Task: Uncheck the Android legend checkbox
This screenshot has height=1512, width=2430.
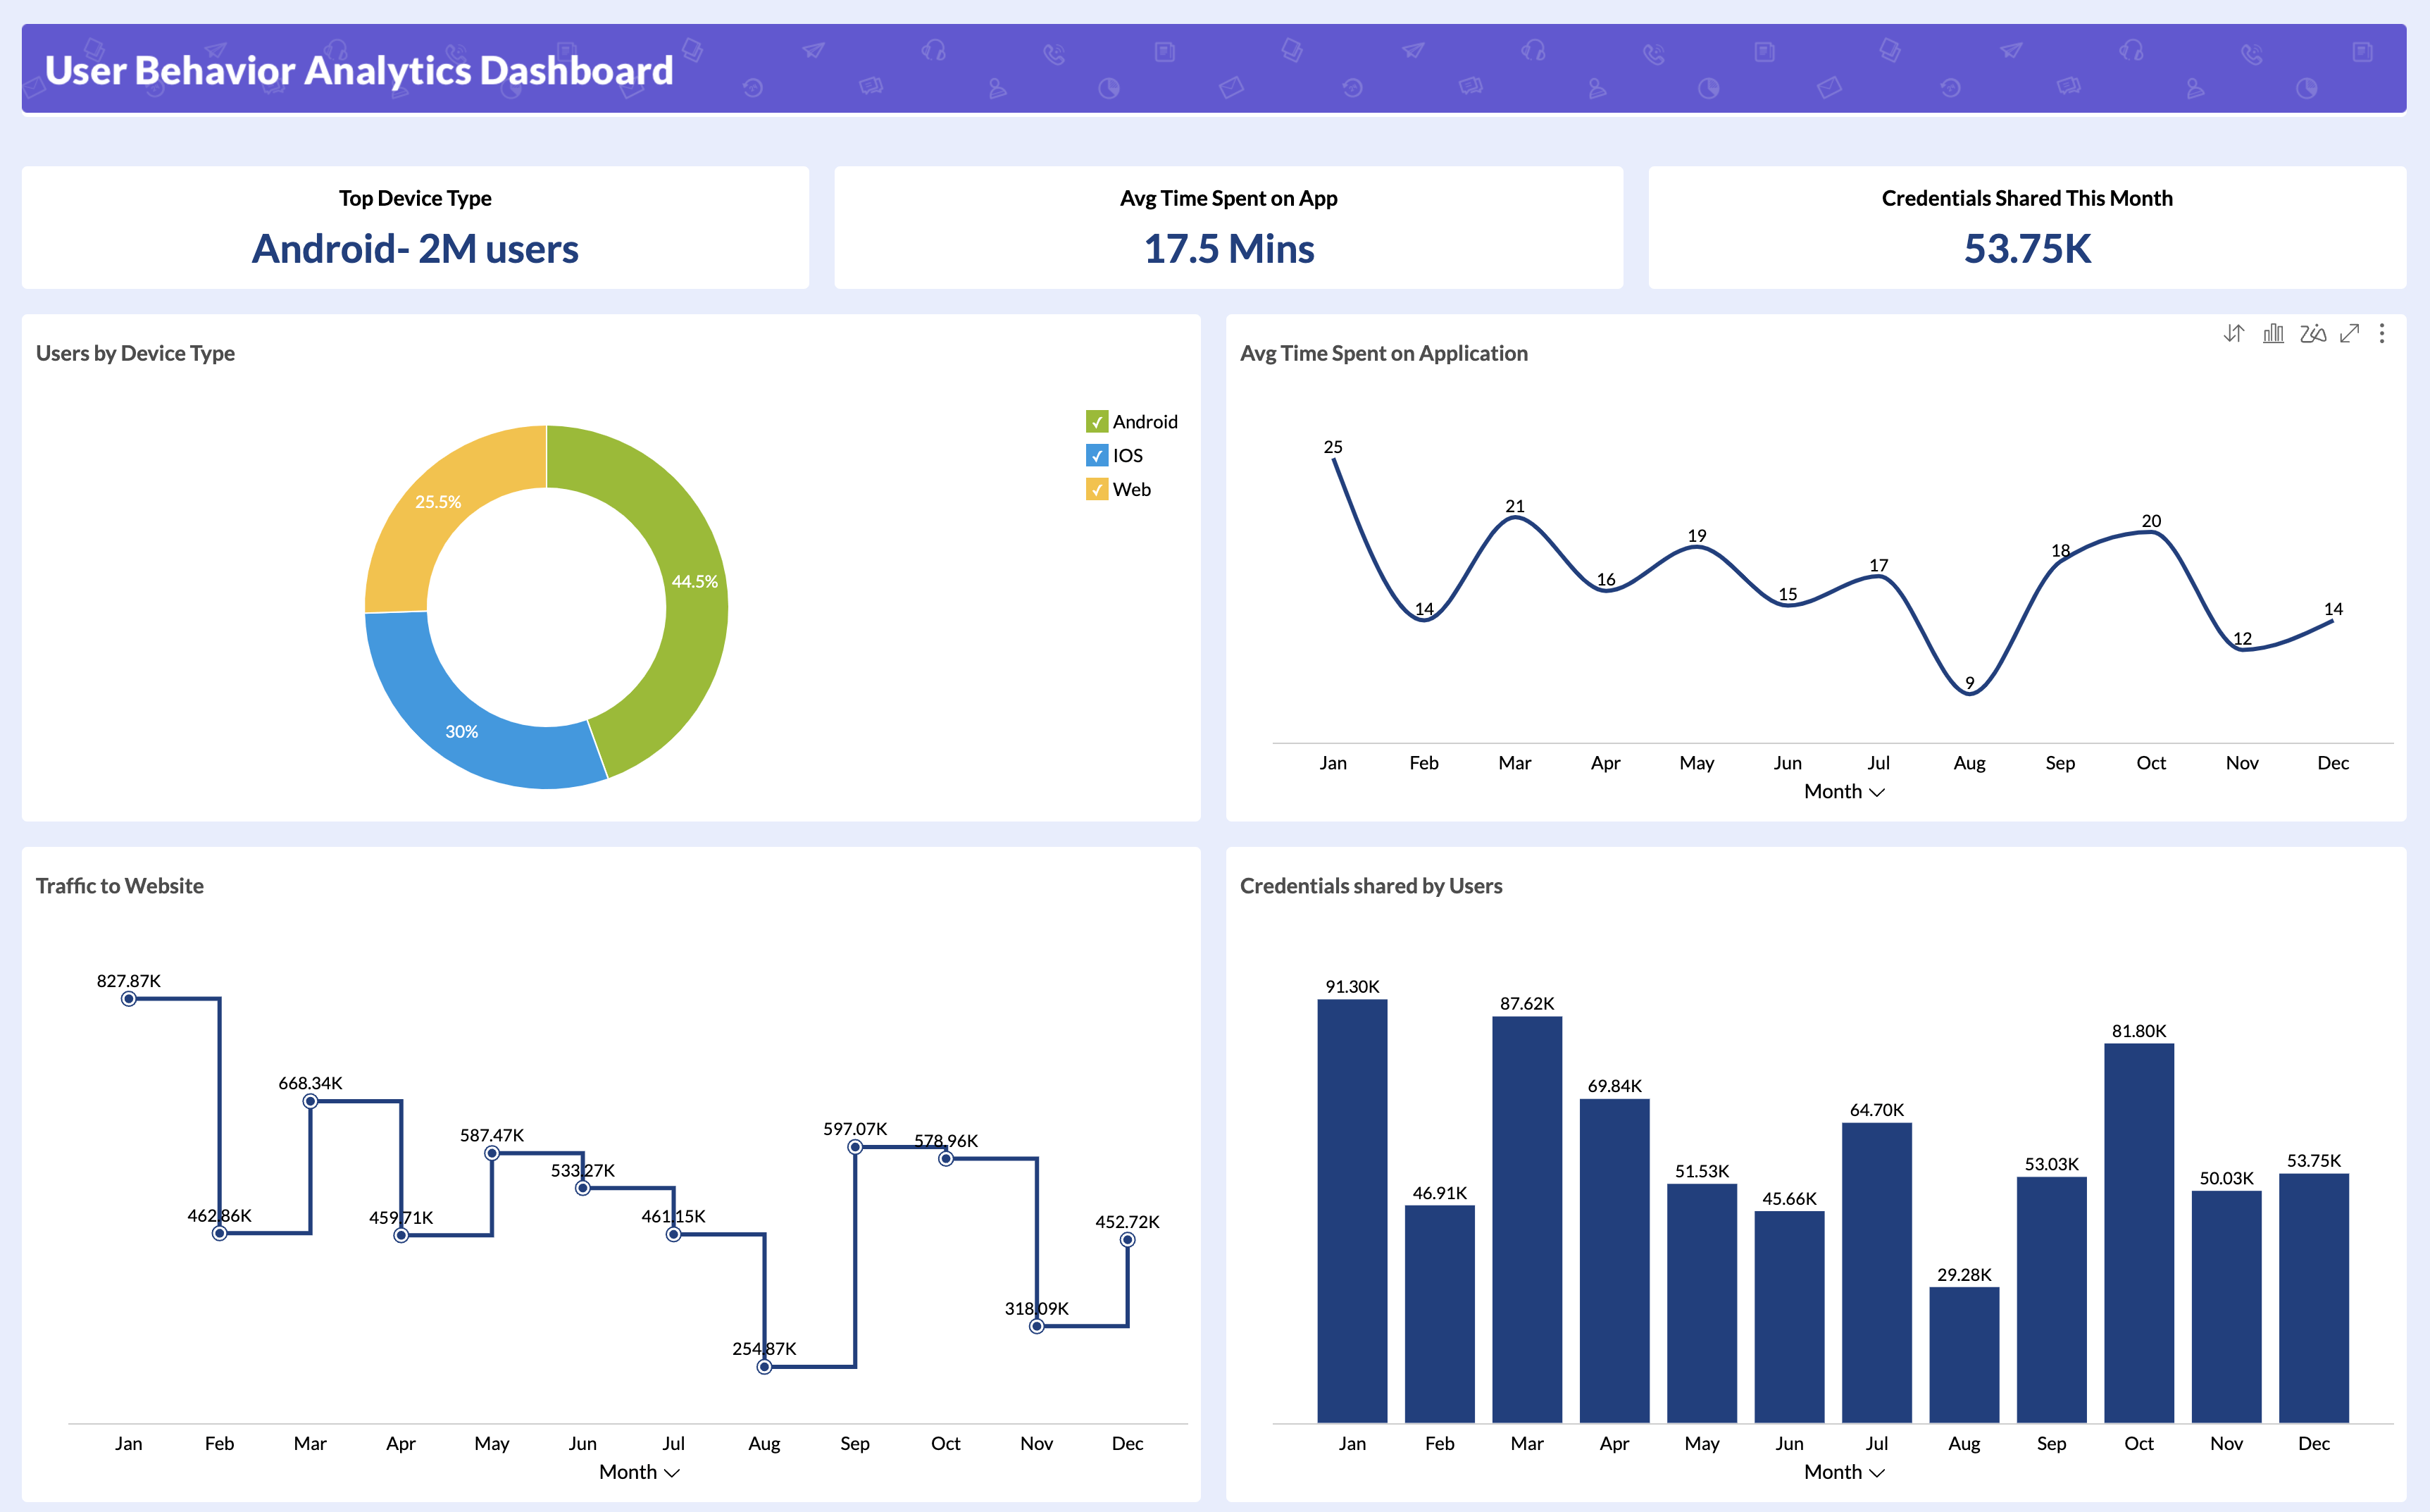Action: click(1097, 422)
